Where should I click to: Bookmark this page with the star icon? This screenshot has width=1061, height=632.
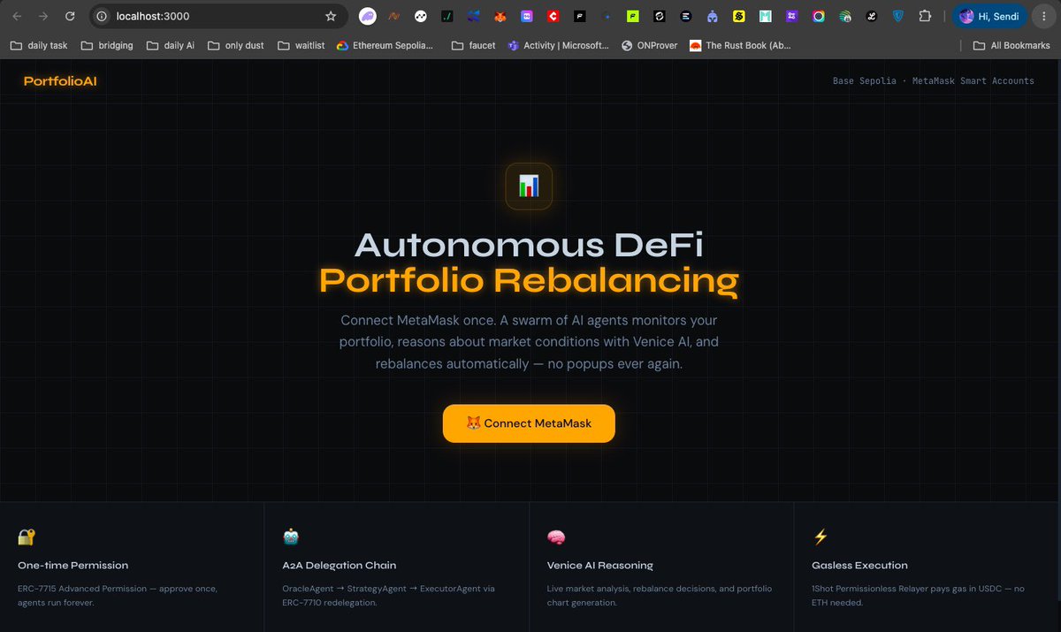331,16
